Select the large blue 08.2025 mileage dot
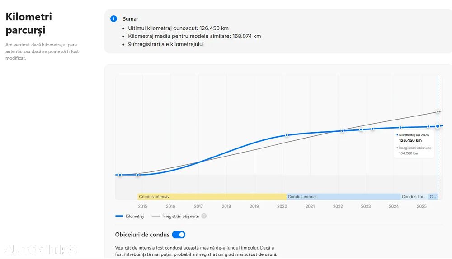 click(x=438, y=126)
